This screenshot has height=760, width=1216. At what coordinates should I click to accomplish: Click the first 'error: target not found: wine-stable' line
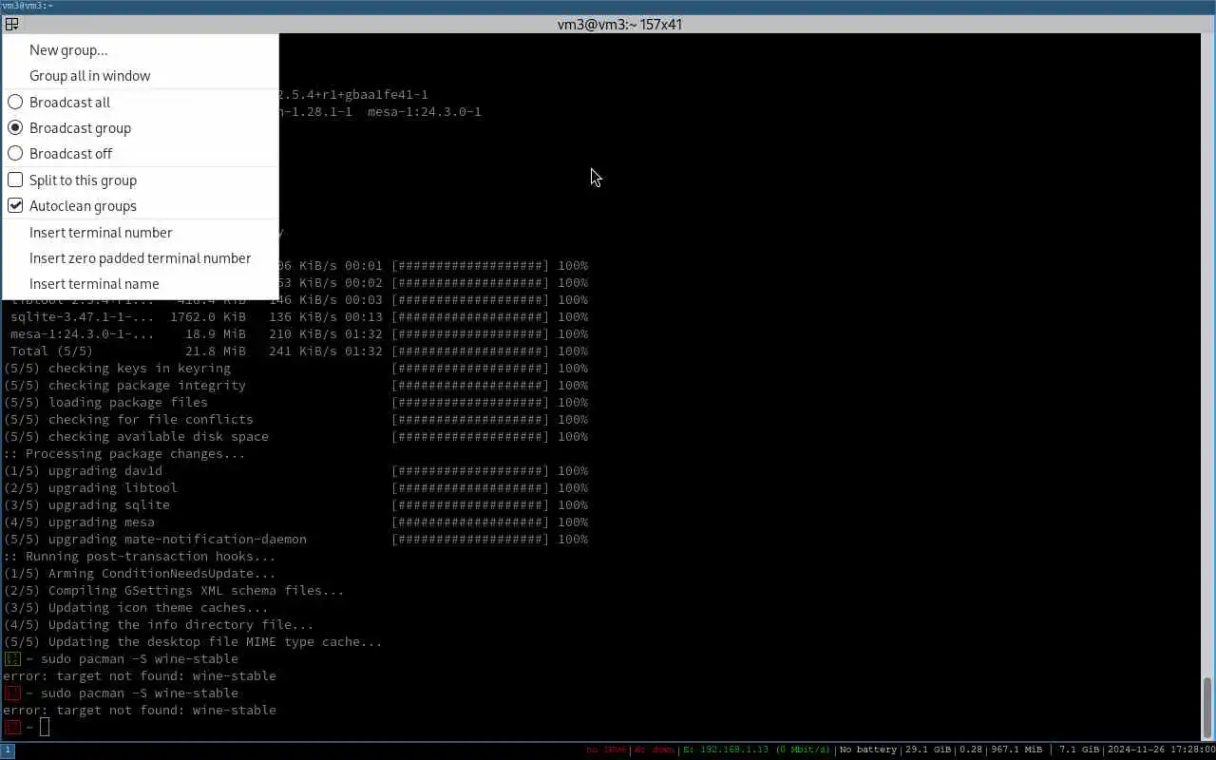pyautogui.click(x=140, y=676)
